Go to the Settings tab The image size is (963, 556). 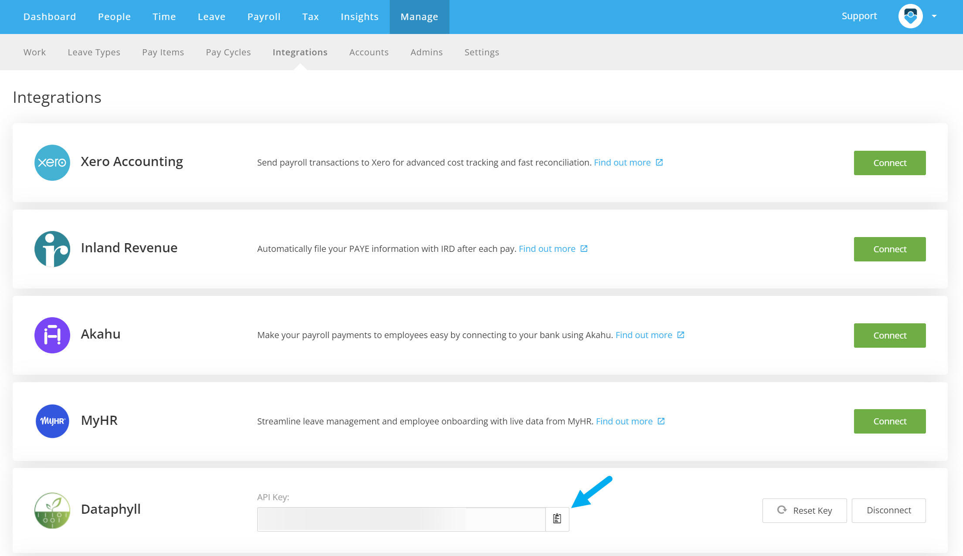482,52
